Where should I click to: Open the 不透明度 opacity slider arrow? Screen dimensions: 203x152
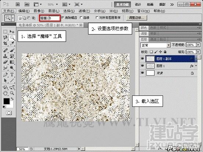coord(198,45)
